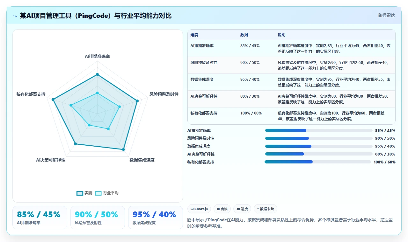
Task: Click the 实测 data point on the 风险预警及时性 axis
Action: tap(137, 101)
